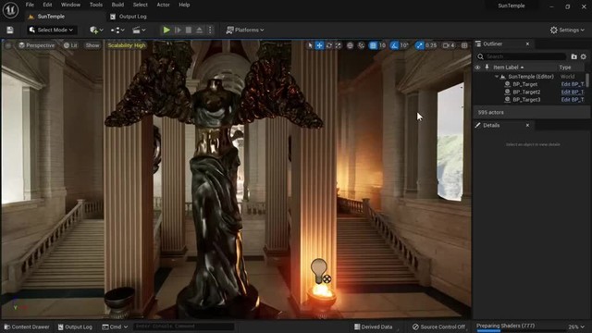This screenshot has width=592, height=333.
Task: Click the Unreal Engine logo icon
Action: tap(10, 10)
